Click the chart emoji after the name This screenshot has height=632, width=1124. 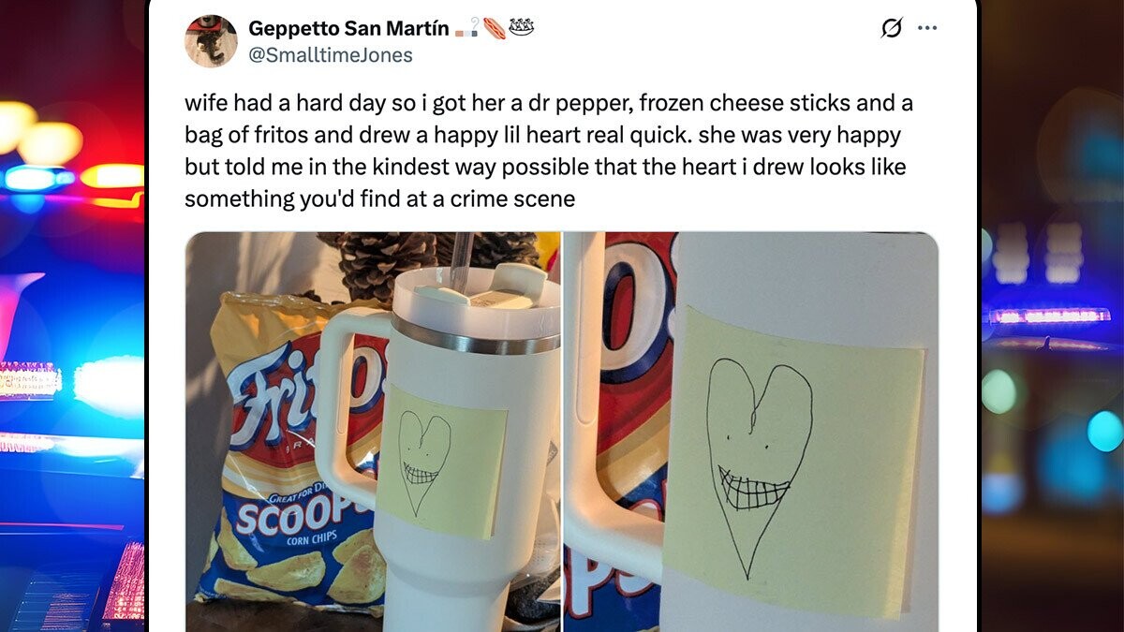(466, 29)
